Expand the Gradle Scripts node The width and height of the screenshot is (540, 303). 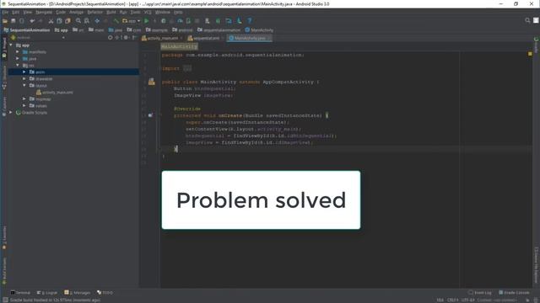(x=11, y=112)
